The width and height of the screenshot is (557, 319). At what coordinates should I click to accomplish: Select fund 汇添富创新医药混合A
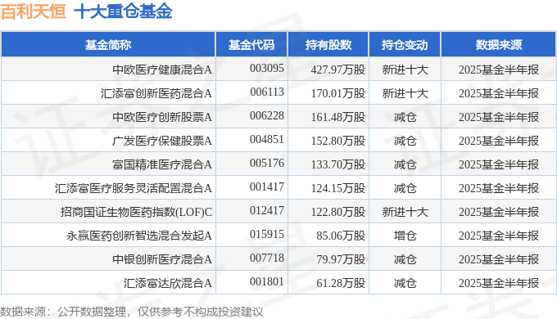(156, 93)
